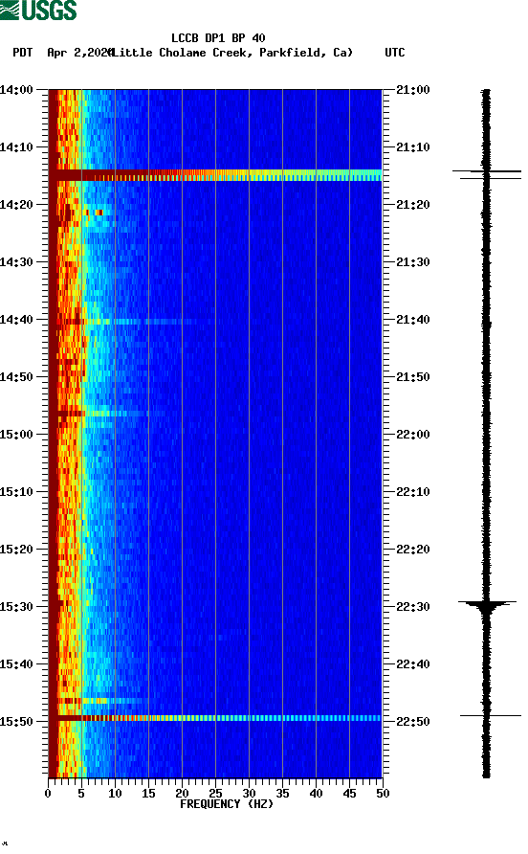Click the 'UTC' timezone label

[x=395, y=53]
